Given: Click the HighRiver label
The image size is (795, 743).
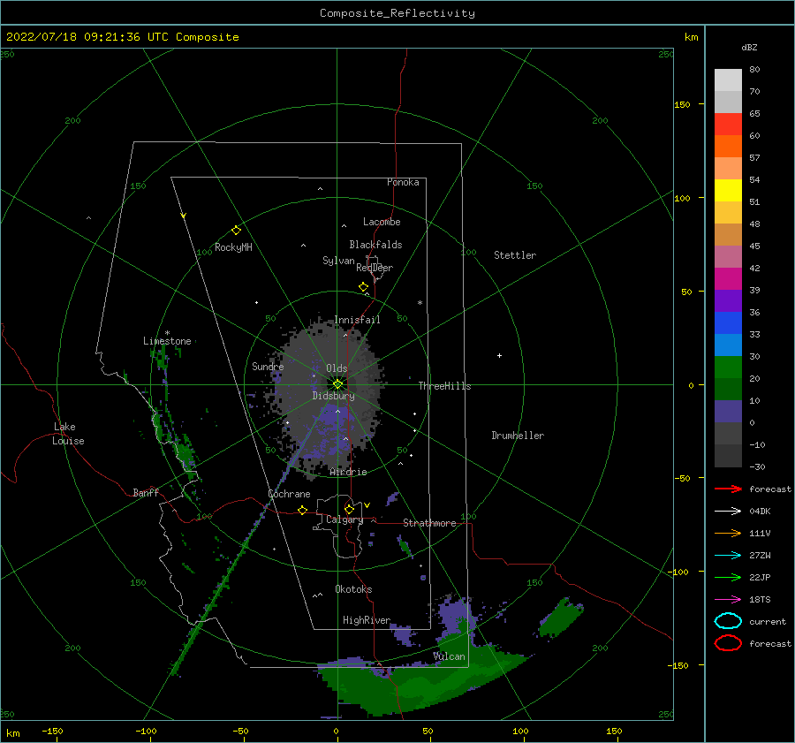Looking at the screenshot, I should click(367, 620).
